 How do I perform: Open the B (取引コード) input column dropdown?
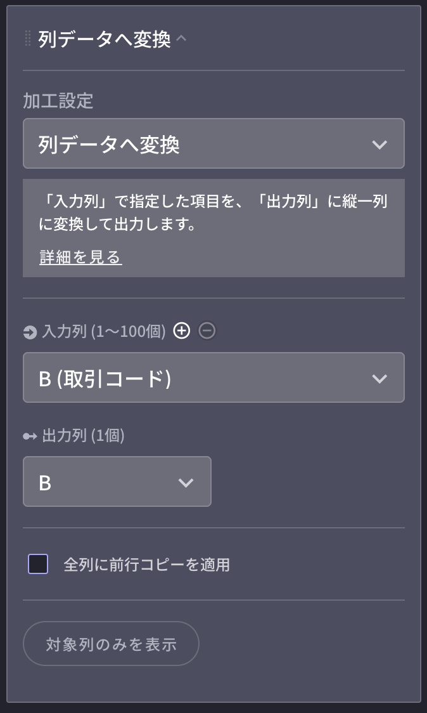pos(213,377)
